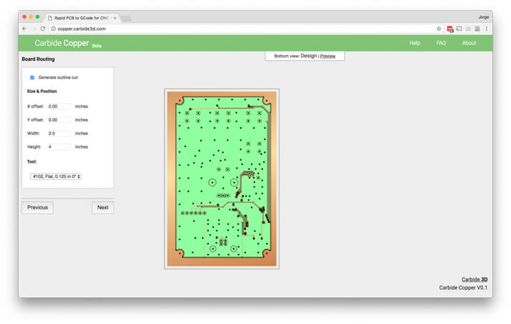The image size is (511, 324).
Task: Click the PCB board preview image
Action: click(222, 178)
